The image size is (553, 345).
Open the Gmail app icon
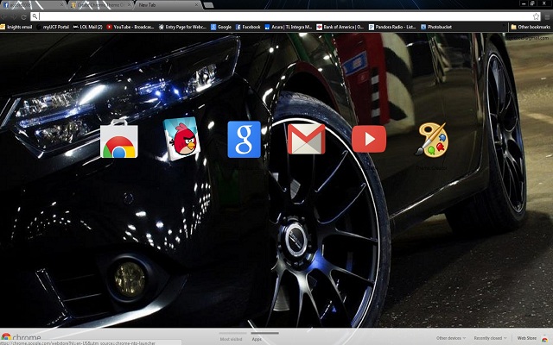tap(306, 139)
